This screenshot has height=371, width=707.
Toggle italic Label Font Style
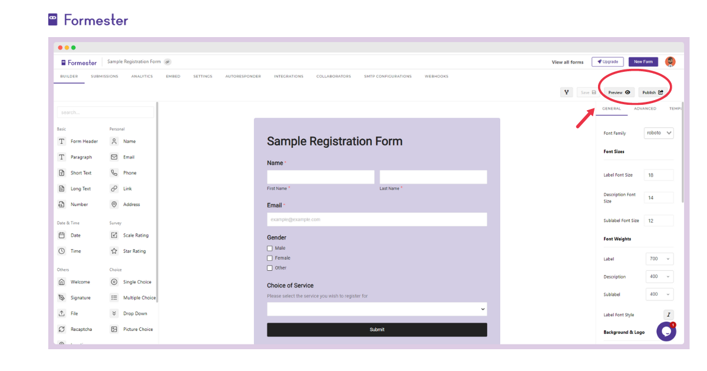point(669,314)
